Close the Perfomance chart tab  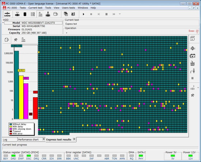click(44, 139)
